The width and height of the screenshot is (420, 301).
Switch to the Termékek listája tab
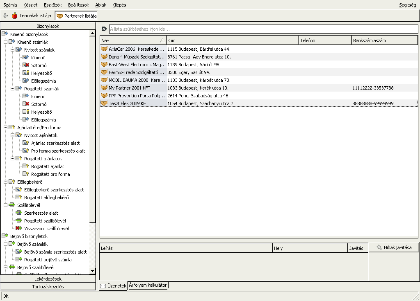click(x=31, y=16)
